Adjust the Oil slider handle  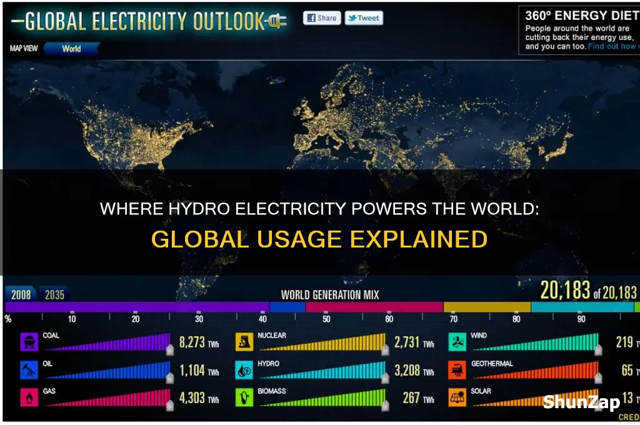(170, 378)
